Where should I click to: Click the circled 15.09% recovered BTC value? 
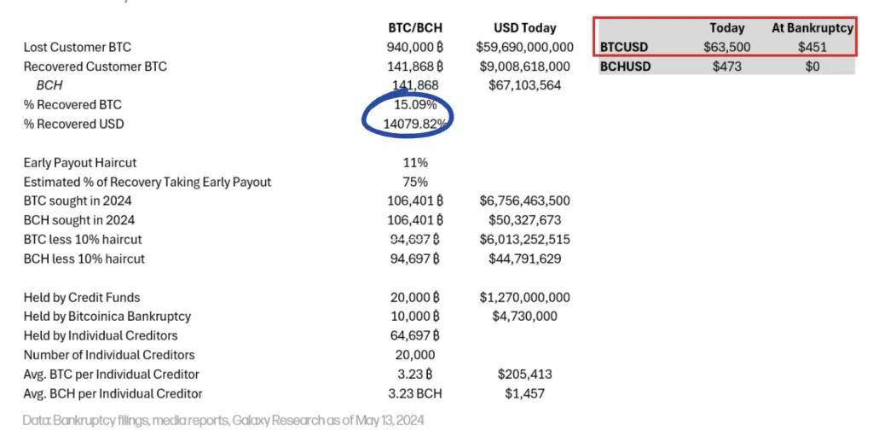(415, 105)
